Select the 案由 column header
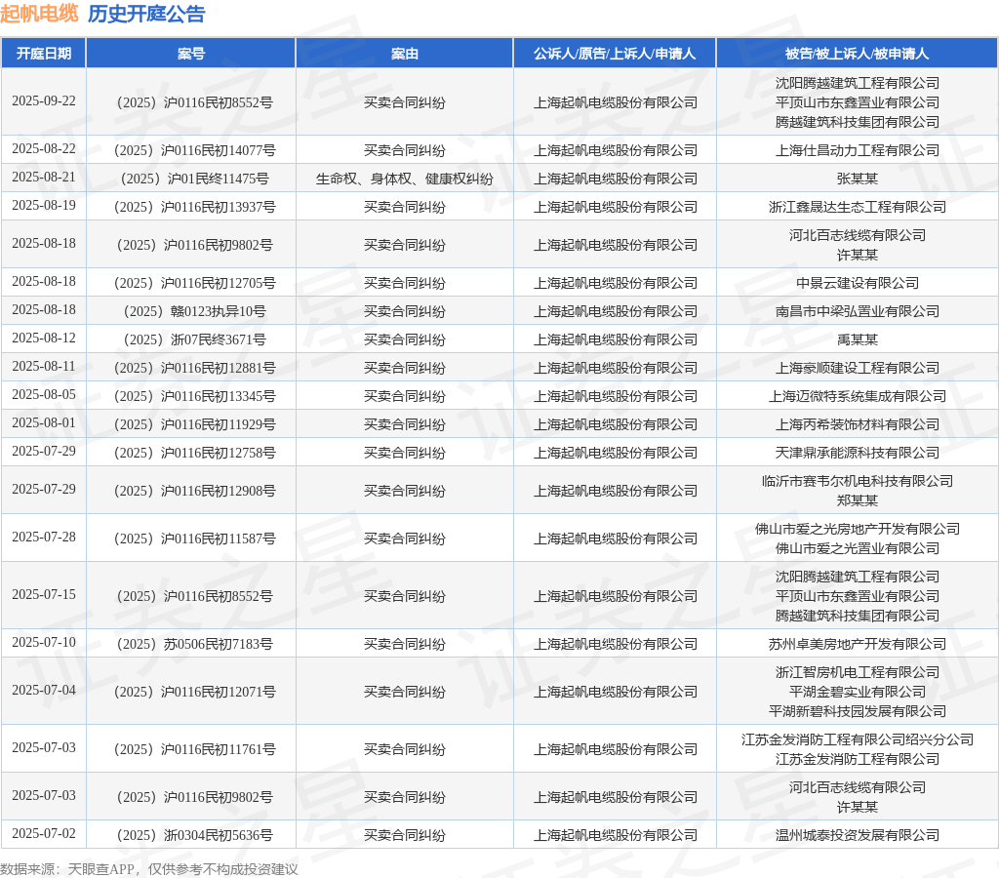The height and width of the screenshot is (878, 999). (404, 54)
